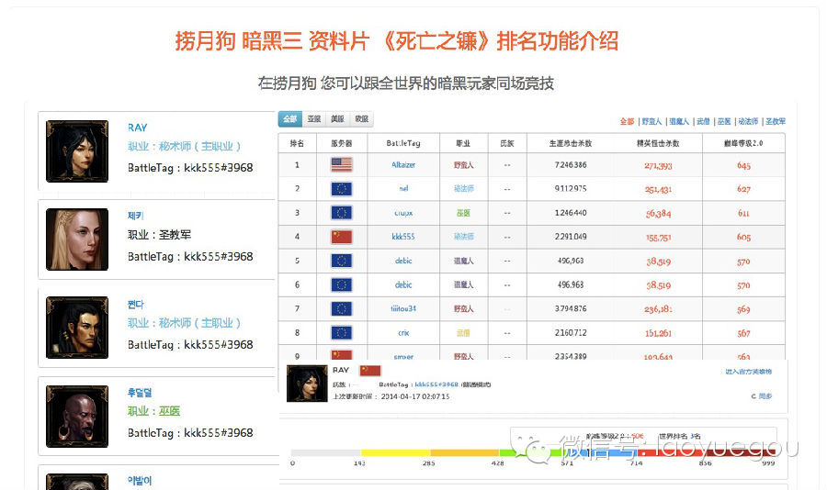Filter ranking by 秘法师 class

(748, 121)
